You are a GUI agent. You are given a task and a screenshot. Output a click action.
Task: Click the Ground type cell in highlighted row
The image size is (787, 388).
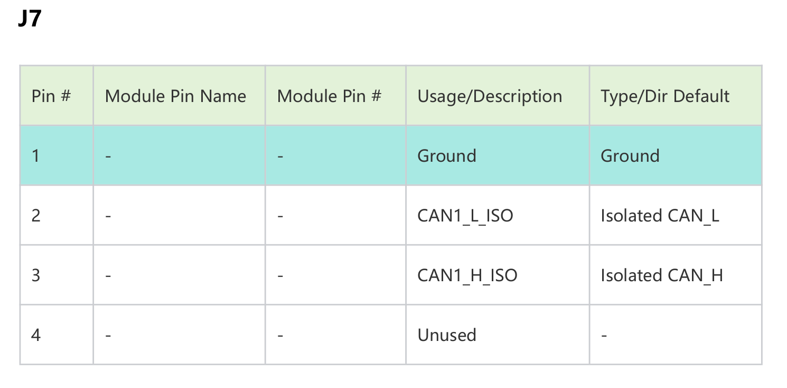[630, 156]
